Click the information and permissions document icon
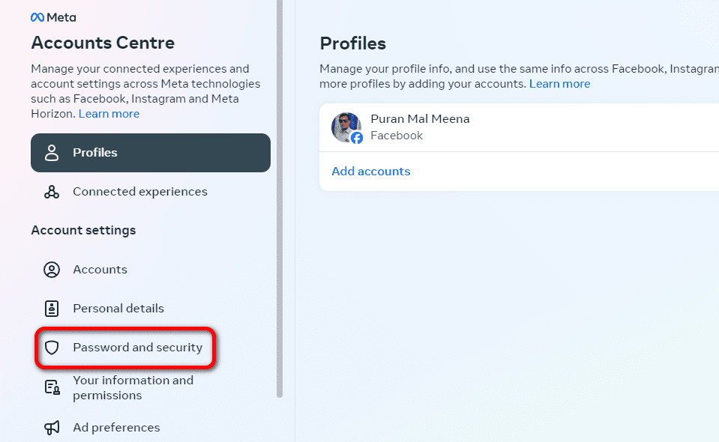Screen dimensions: 719x442 (52, 387)
